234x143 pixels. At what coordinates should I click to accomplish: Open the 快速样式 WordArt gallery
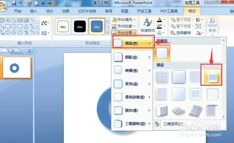[148, 25]
